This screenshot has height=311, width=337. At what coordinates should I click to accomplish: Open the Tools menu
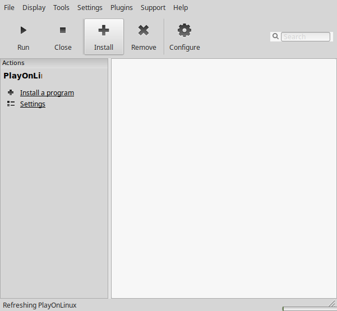click(61, 7)
